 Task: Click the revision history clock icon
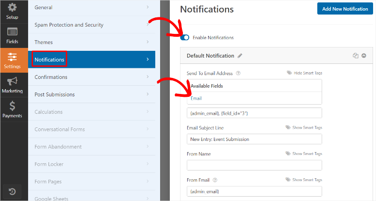tap(12, 192)
